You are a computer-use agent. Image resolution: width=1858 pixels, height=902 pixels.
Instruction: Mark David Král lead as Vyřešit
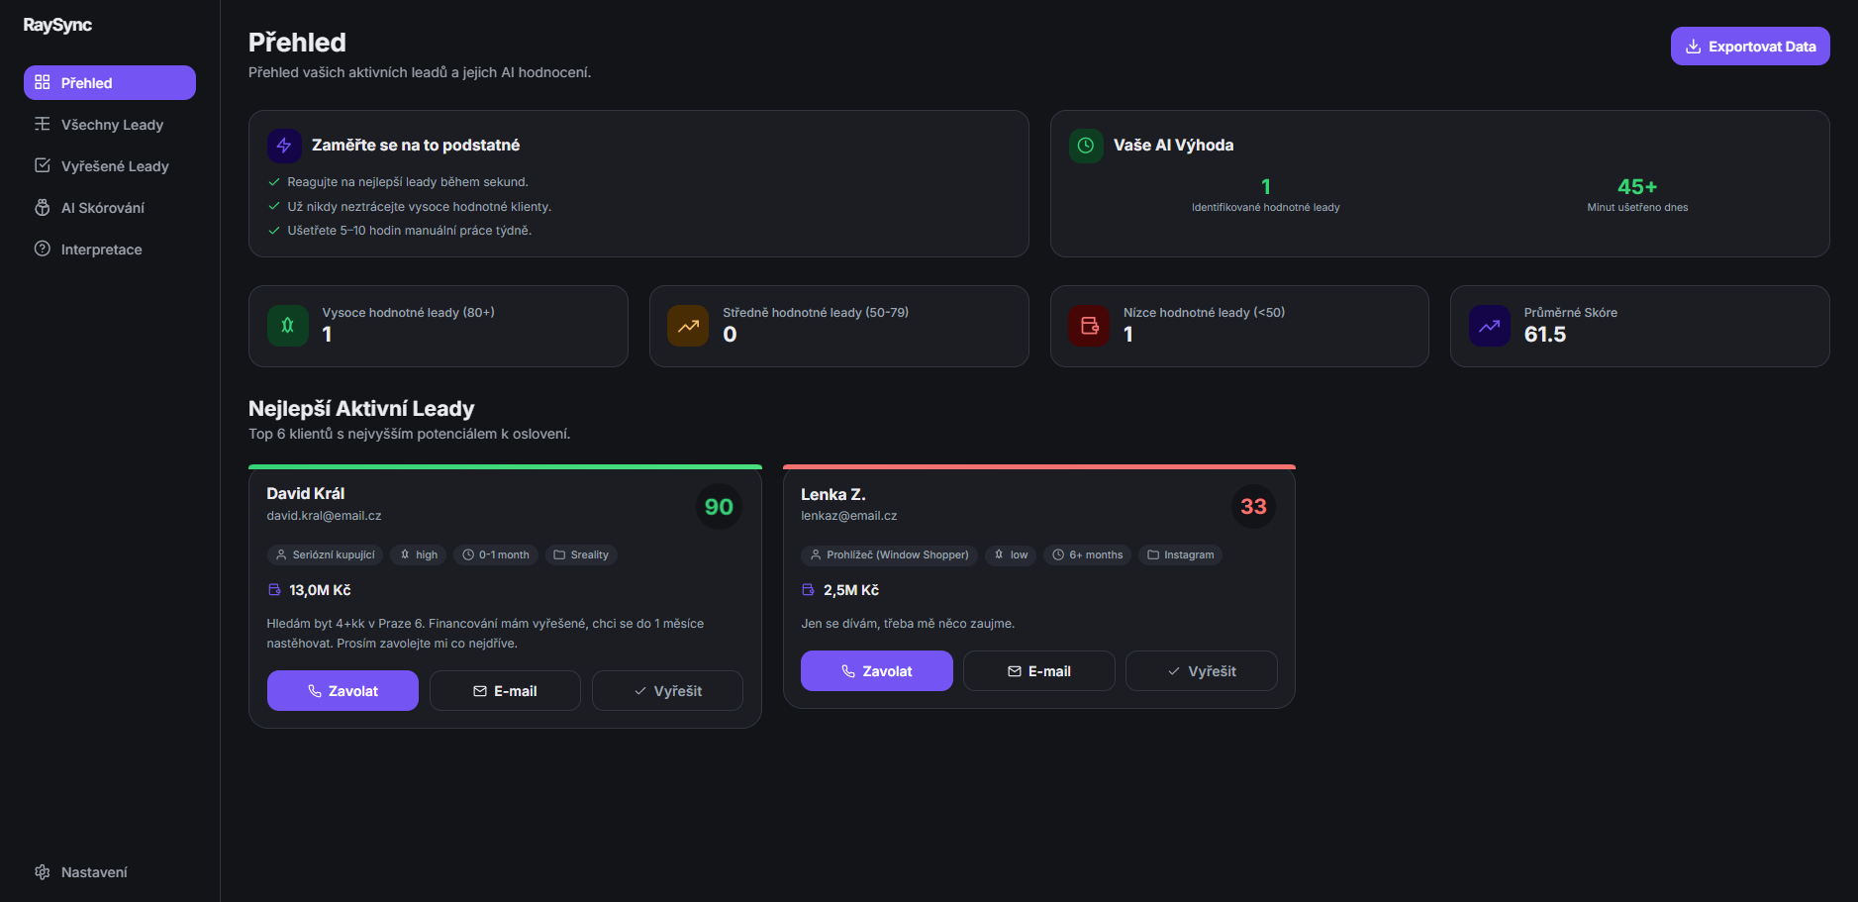point(667,691)
